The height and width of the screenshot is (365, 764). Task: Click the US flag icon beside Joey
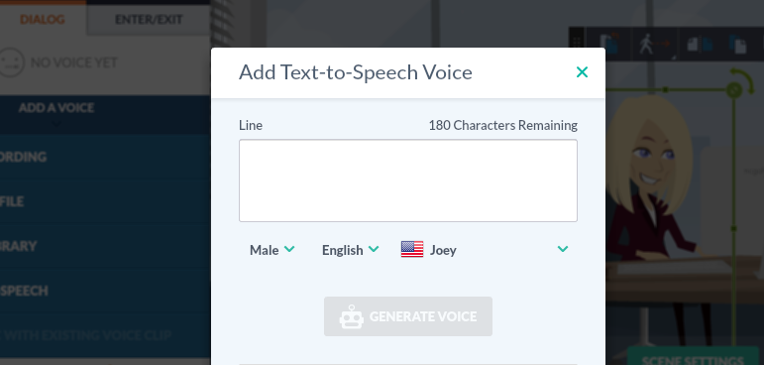coord(411,250)
